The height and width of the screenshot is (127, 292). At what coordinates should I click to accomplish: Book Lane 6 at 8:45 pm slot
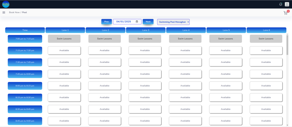click(x=266, y=121)
